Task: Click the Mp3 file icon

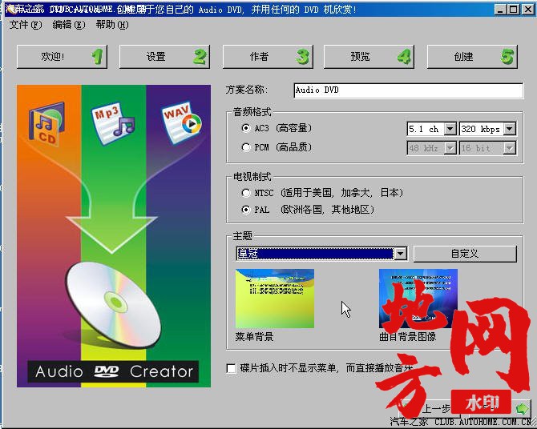Action: [111, 124]
